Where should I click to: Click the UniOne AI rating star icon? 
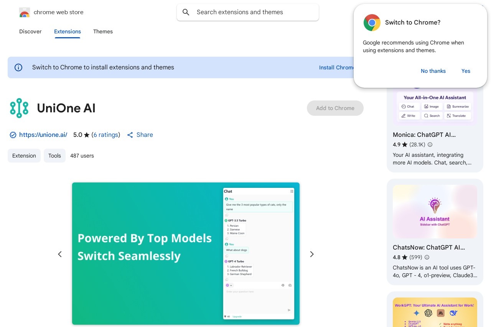coord(87,135)
